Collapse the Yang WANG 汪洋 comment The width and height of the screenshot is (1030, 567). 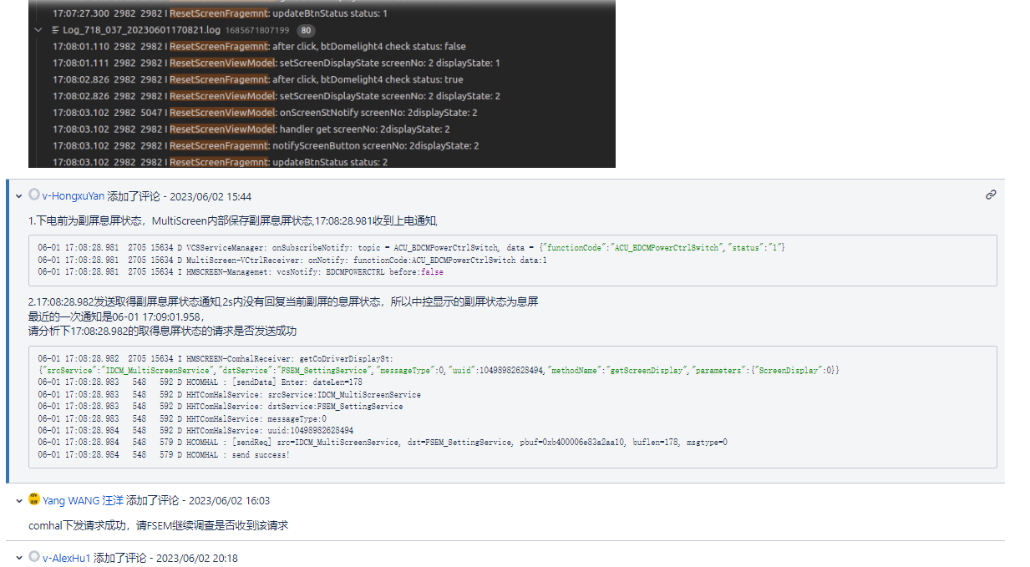click(x=18, y=500)
